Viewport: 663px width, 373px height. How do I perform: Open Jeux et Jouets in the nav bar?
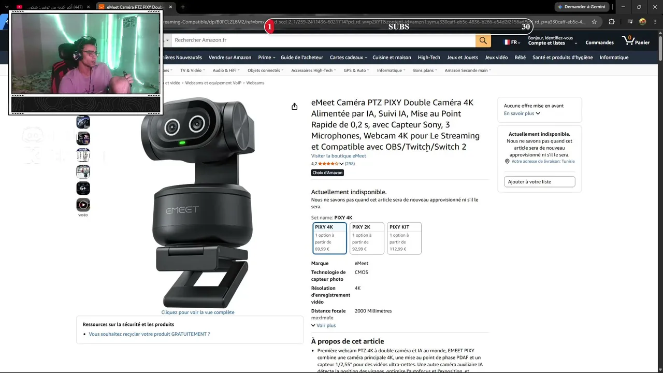pos(463,58)
